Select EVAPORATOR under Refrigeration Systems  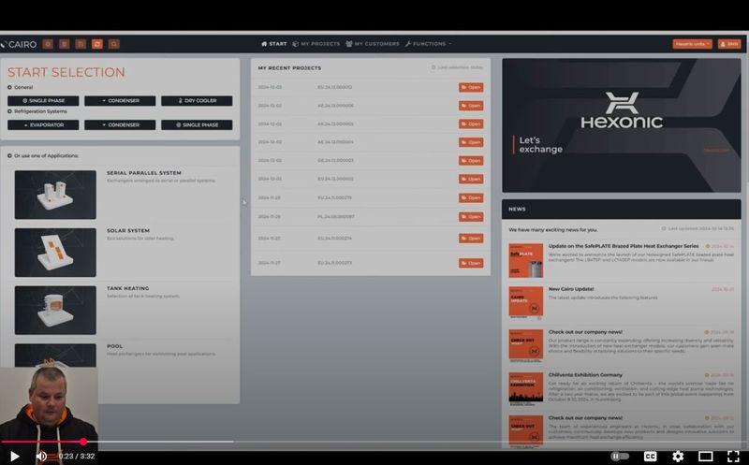point(43,125)
